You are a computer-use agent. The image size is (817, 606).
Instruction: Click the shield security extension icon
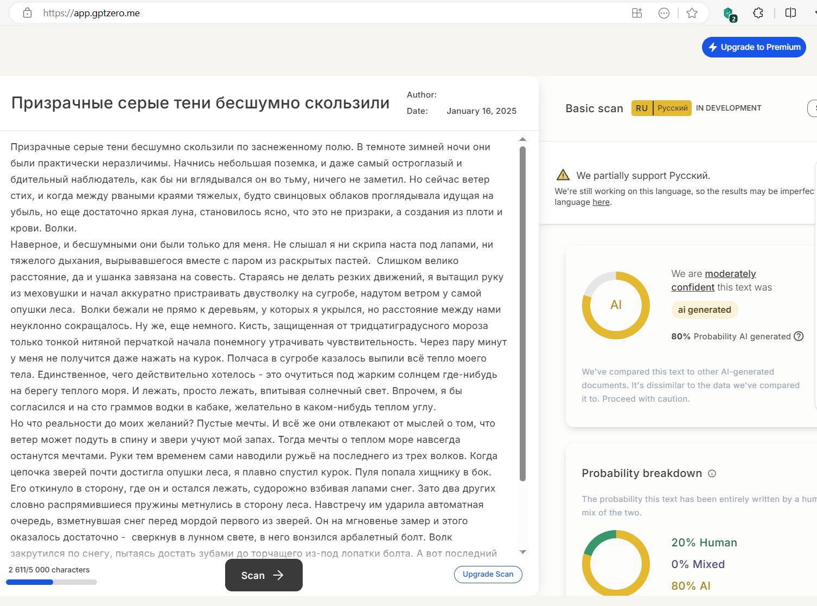(729, 14)
